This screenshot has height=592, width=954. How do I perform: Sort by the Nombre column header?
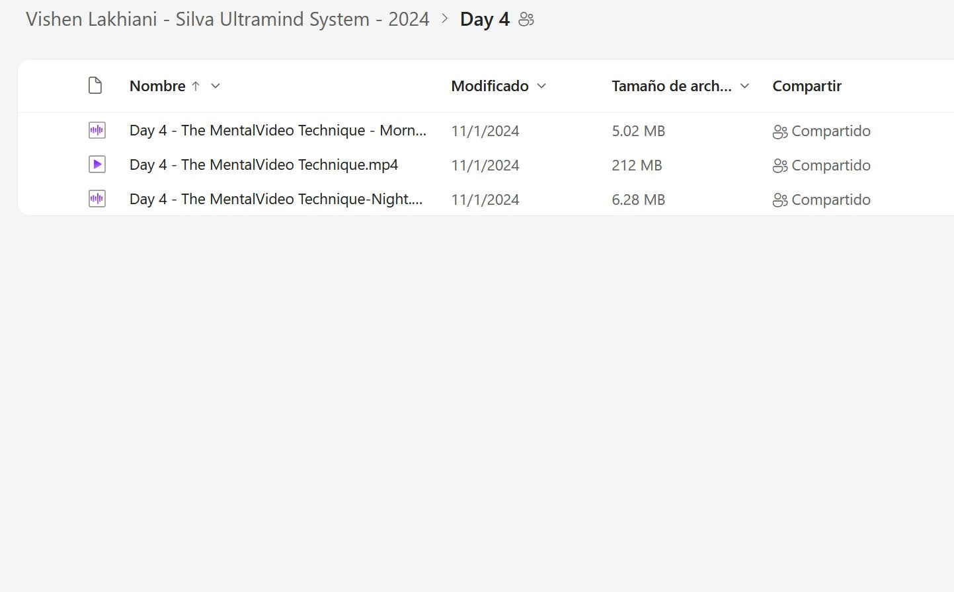coord(157,86)
